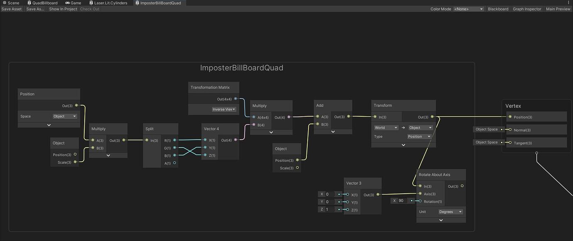Click the A(4x4) input port on the Multiply node

(254, 117)
